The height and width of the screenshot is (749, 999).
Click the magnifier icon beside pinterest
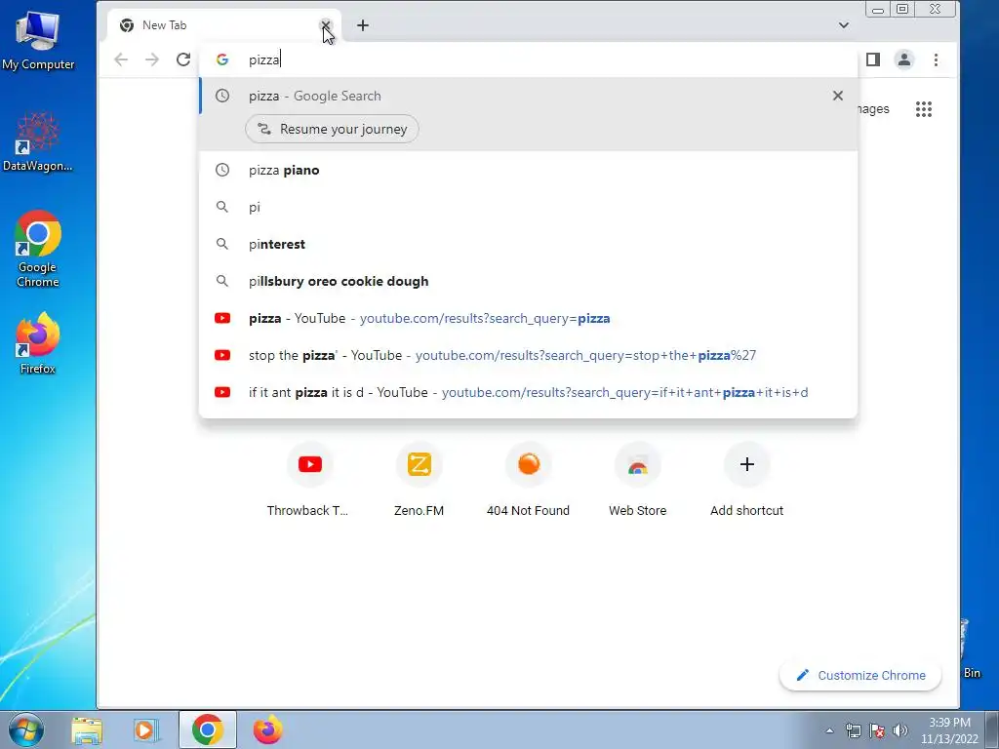(221, 244)
